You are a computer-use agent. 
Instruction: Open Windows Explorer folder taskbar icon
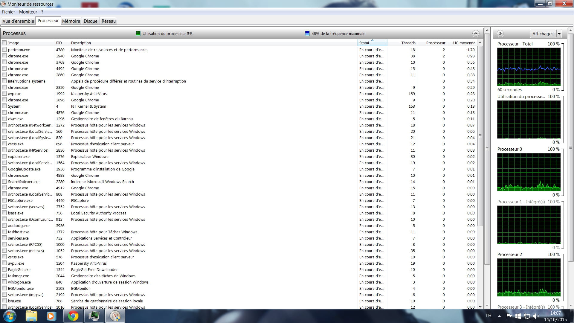tap(31, 316)
